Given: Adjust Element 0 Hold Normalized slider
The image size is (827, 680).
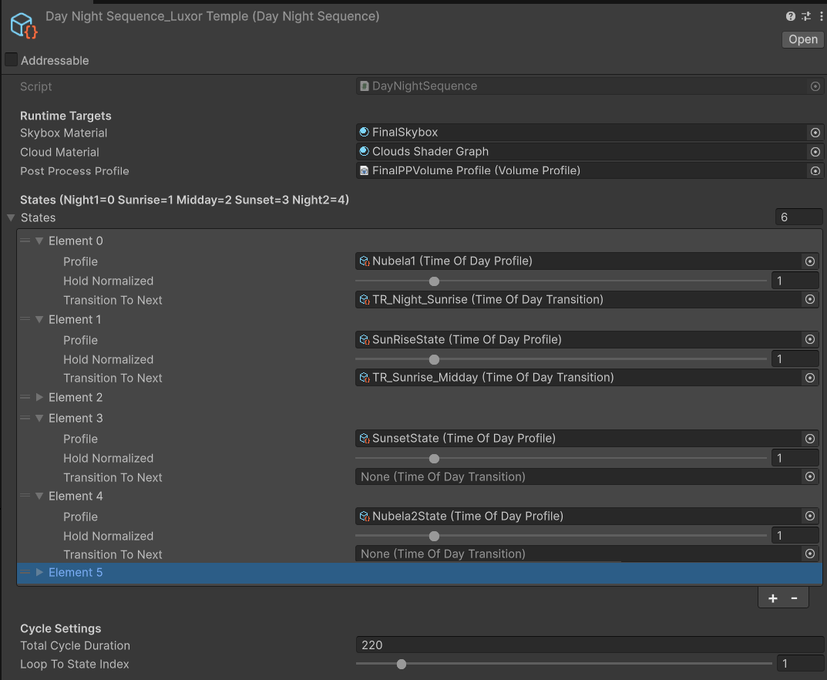Looking at the screenshot, I should pyautogui.click(x=434, y=281).
